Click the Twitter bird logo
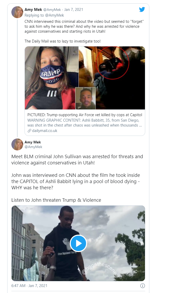The image size is (193, 293). 142,9
